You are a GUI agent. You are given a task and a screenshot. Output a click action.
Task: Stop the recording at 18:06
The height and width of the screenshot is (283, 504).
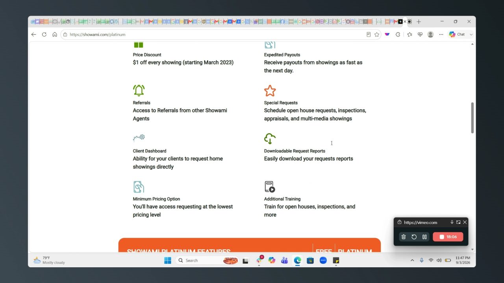pyautogui.click(x=448, y=237)
